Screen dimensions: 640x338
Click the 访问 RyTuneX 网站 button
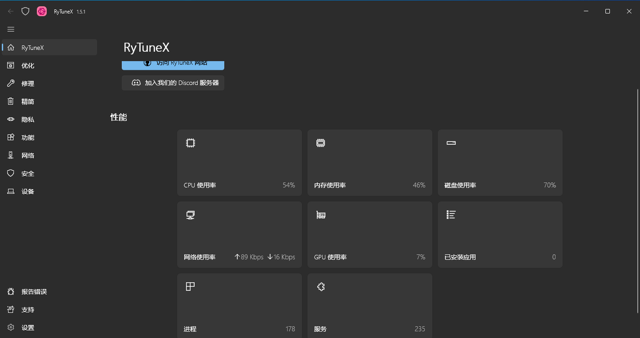point(173,65)
